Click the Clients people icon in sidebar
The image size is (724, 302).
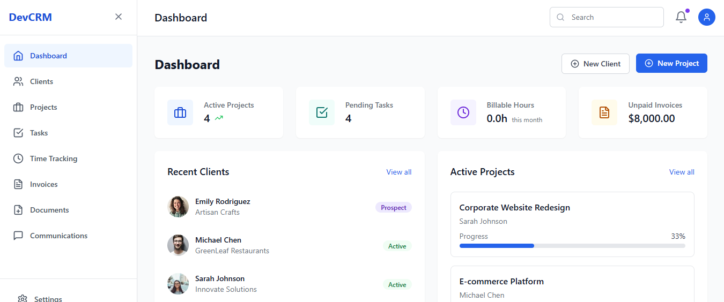coord(18,81)
